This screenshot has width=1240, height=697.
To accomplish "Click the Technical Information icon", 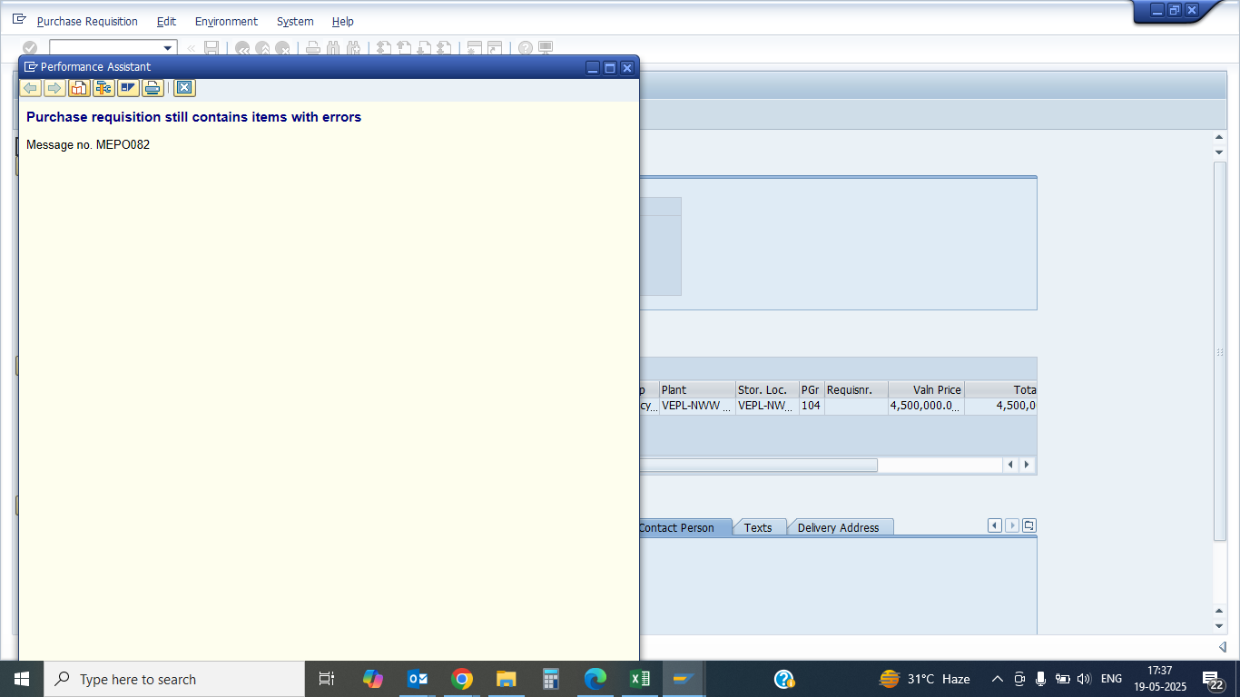I will (x=103, y=88).
